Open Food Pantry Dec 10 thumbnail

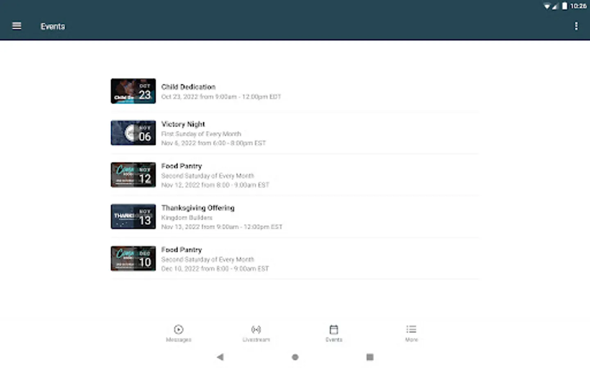pyautogui.click(x=133, y=258)
